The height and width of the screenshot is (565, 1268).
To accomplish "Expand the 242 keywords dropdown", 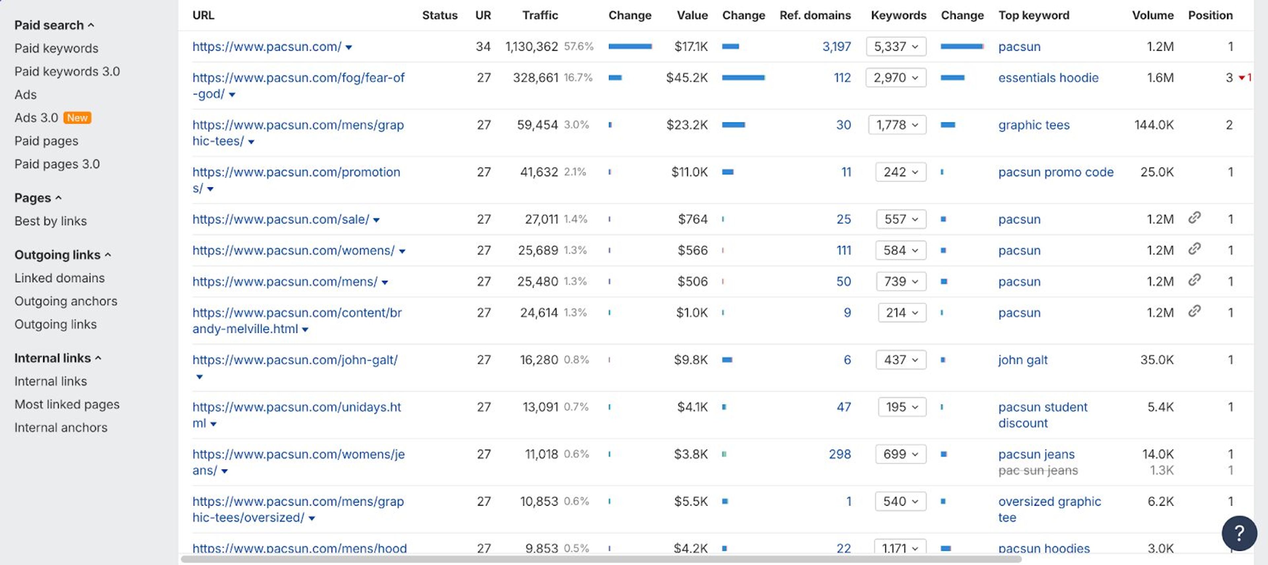I will click(x=901, y=172).
